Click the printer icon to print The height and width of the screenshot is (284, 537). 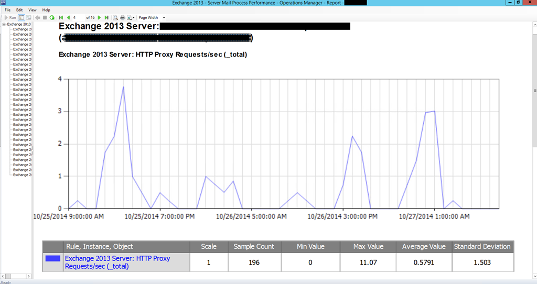click(x=123, y=17)
